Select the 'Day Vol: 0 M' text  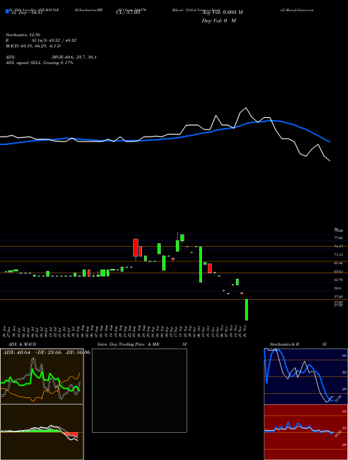pyautogui.click(x=219, y=21)
